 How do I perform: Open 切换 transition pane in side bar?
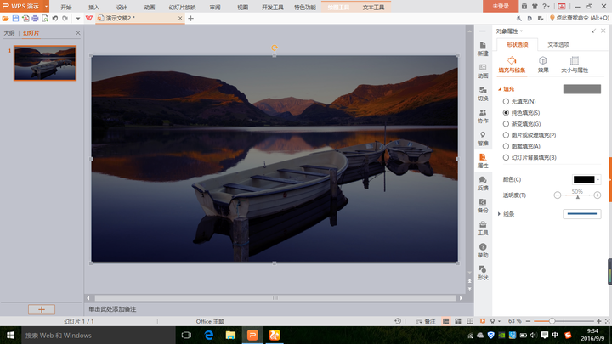pos(483,94)
